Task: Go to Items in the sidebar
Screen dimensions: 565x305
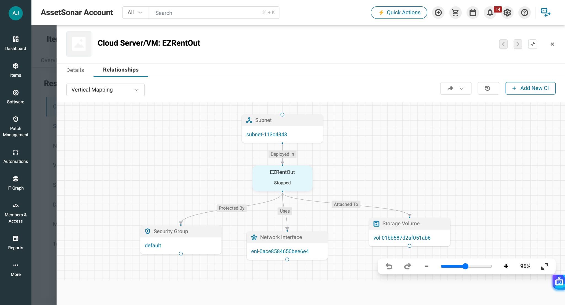Action: (x=16, y=70)
